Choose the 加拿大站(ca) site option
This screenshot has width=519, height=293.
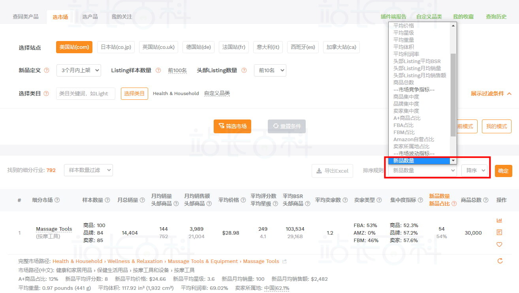coord(341,47)
